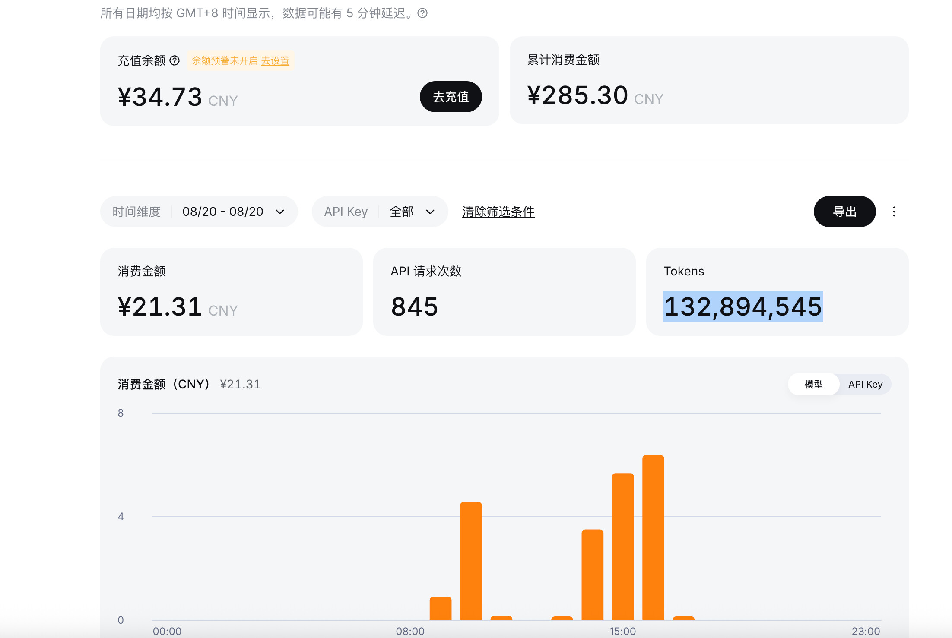Expand the API Key filter chevron
This screenshot has height=638, width=952.
click(430, 212)
